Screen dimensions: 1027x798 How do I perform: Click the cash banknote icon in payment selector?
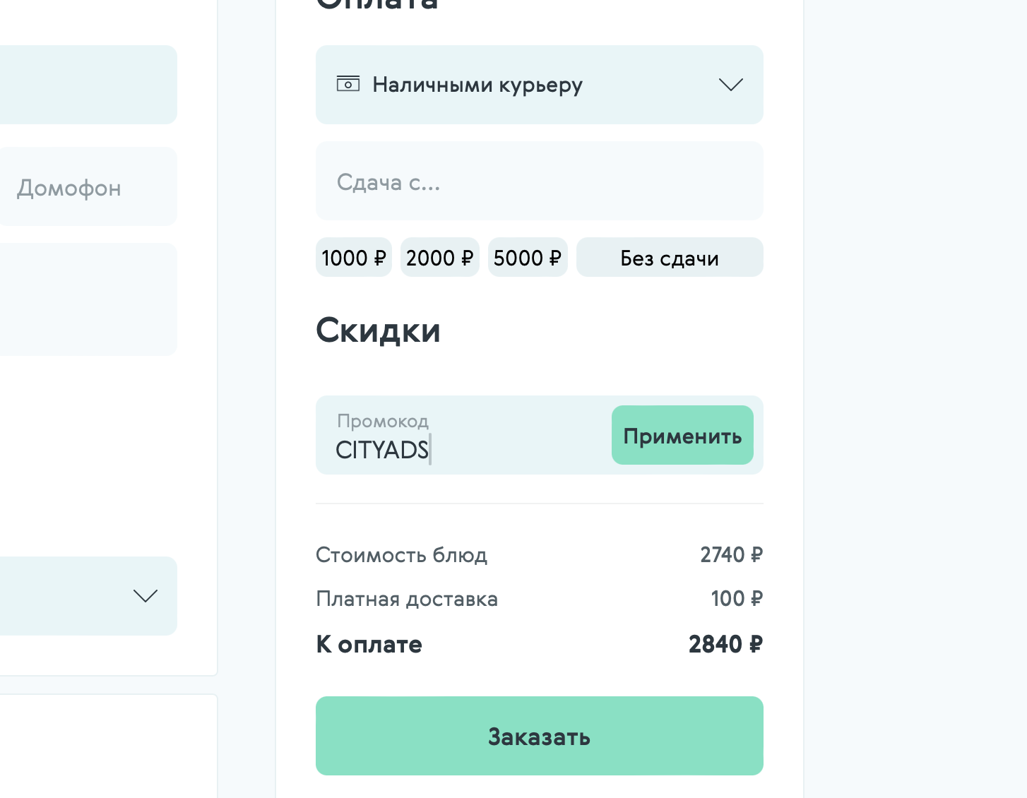(x=348, y=84)
